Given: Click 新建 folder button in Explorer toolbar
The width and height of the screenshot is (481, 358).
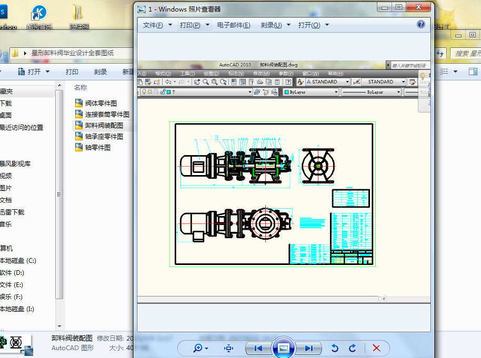Looking at the screenshot, I should click(x=127, y=71).
